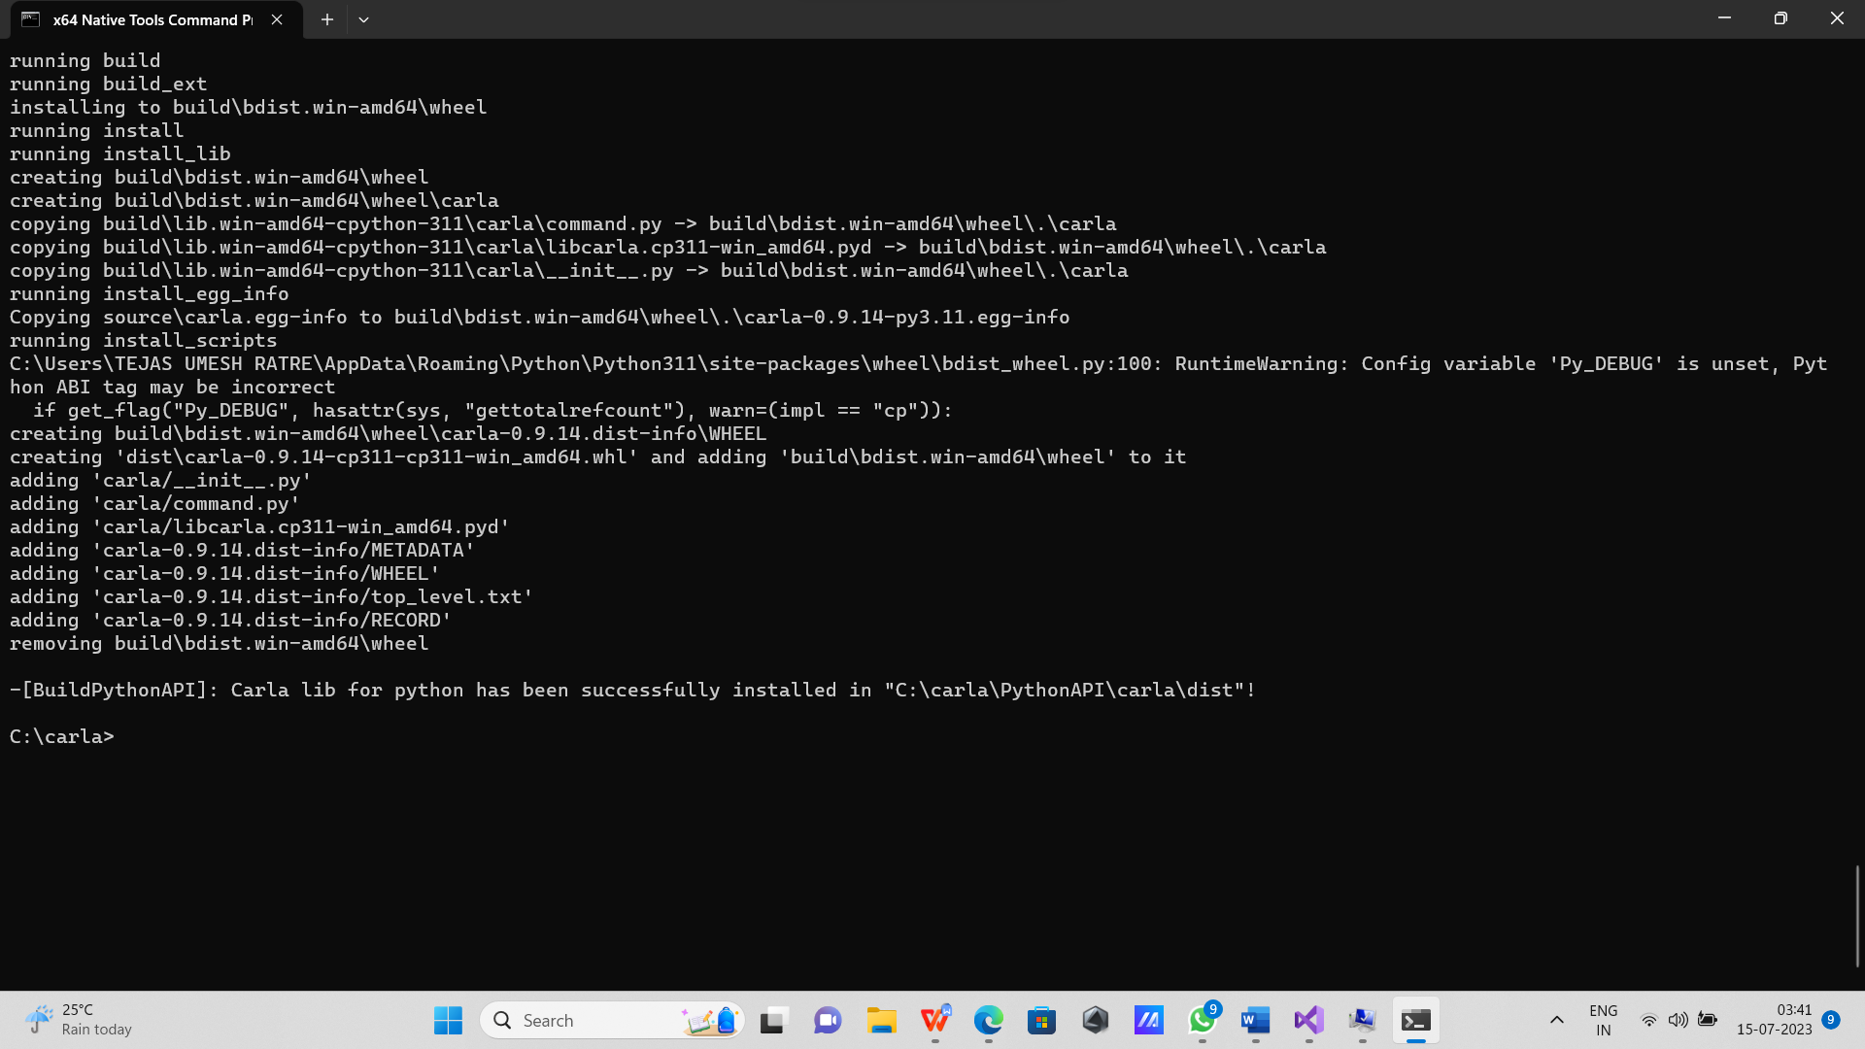This screenshot has width=1865, height=1049.
Task: Open File Explorer from the taskbar
Action: (881, 1020)
